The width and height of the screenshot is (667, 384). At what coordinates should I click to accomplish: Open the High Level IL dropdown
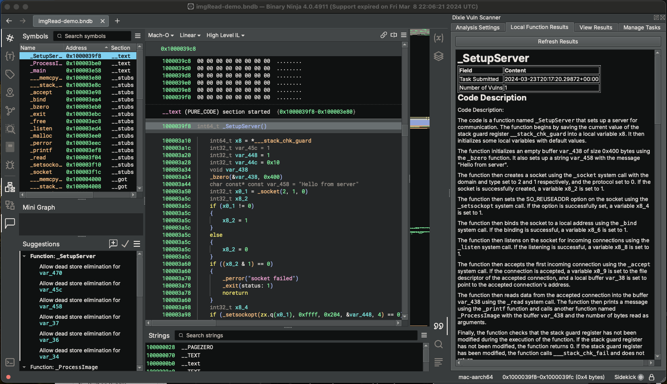coord(225,35)
